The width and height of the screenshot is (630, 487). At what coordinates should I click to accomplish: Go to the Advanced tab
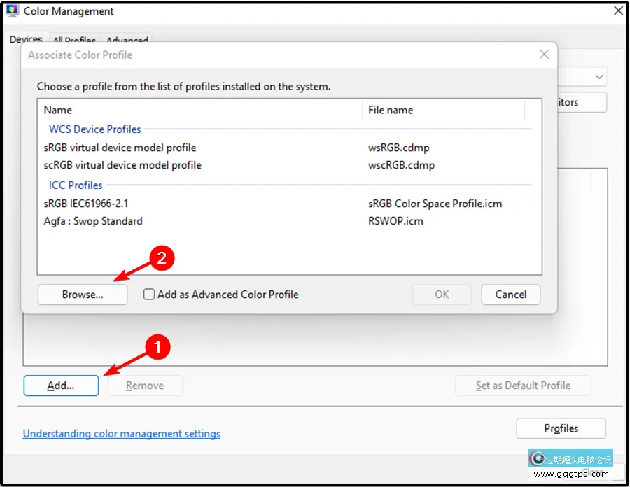point(127,41)
